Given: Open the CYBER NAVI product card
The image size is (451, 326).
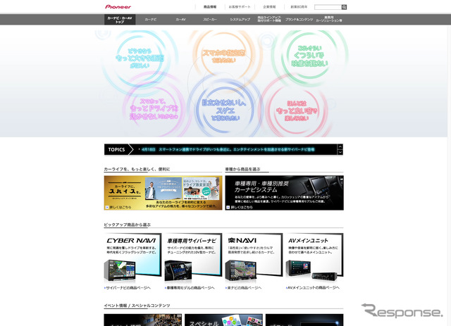Looking at the screenshot, I should pyautogui.click(x=132, y=258).
